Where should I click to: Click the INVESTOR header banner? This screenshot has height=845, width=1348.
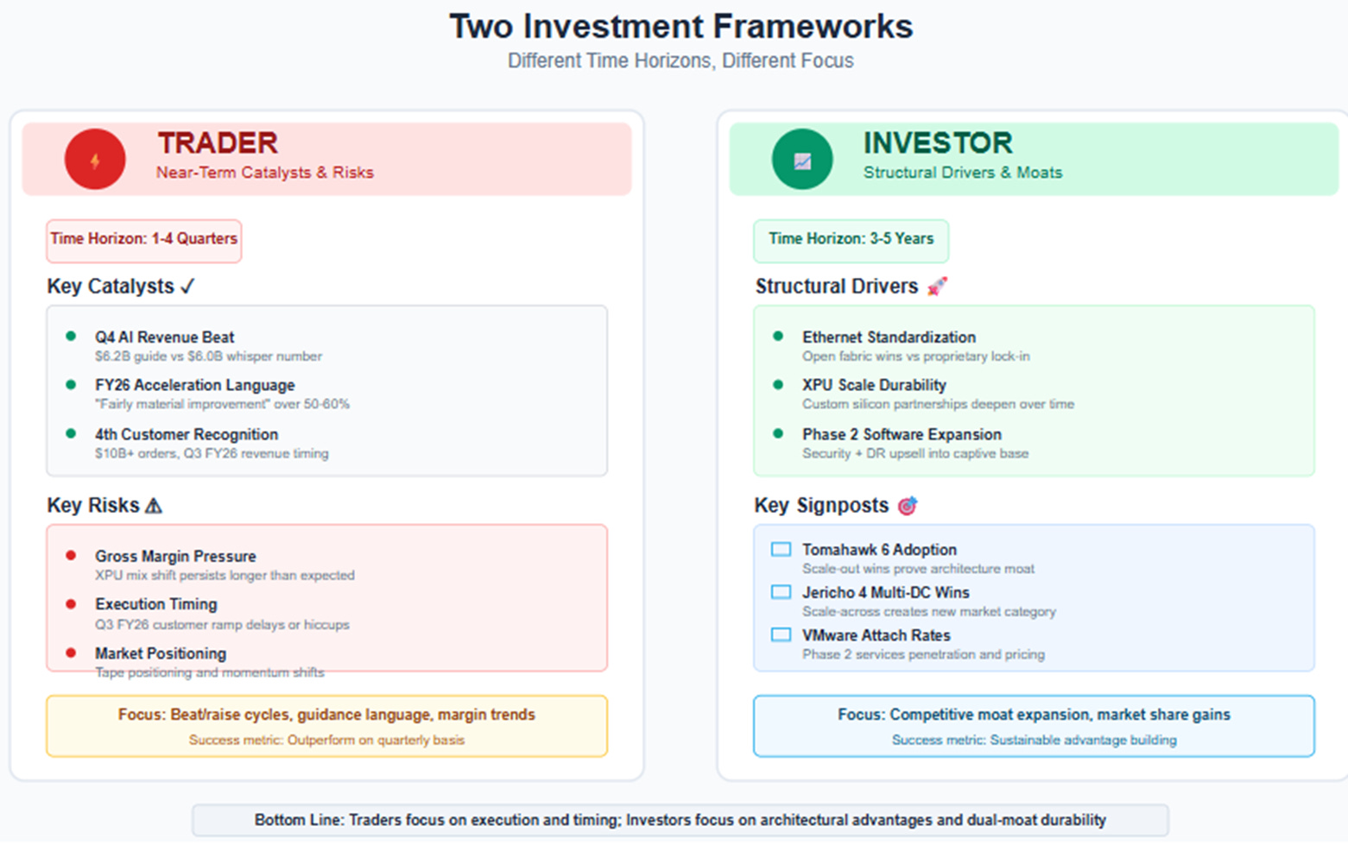pos(1035,159)
